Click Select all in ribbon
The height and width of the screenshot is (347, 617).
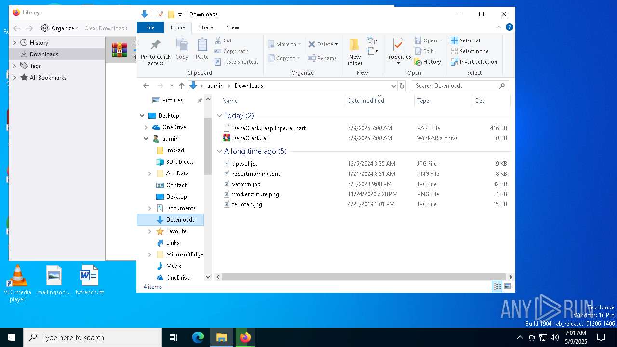pos(466,40)
